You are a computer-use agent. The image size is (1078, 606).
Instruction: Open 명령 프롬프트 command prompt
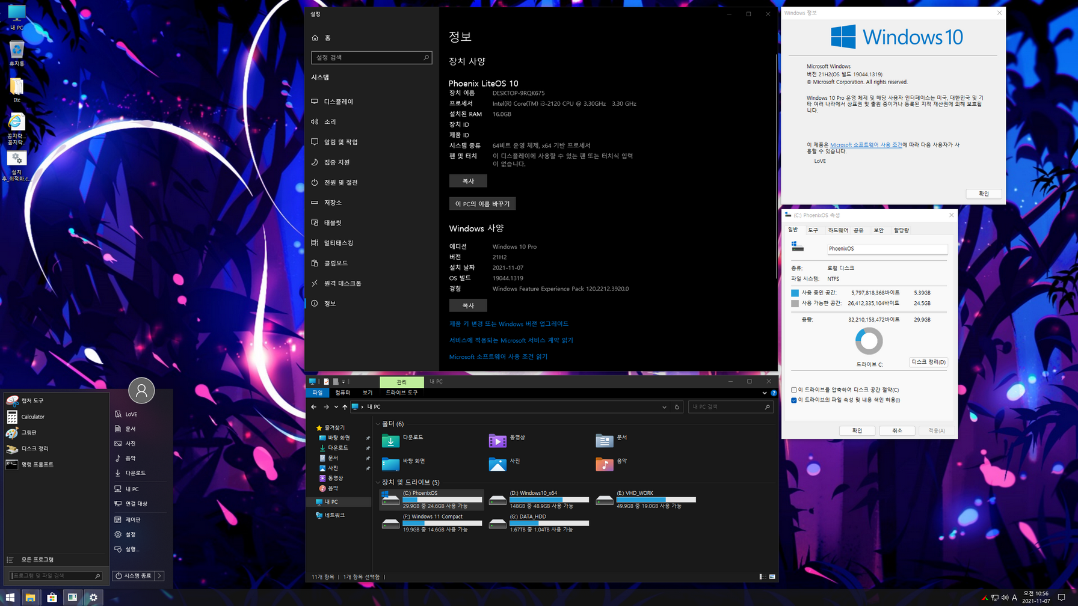tap(55, 464)
